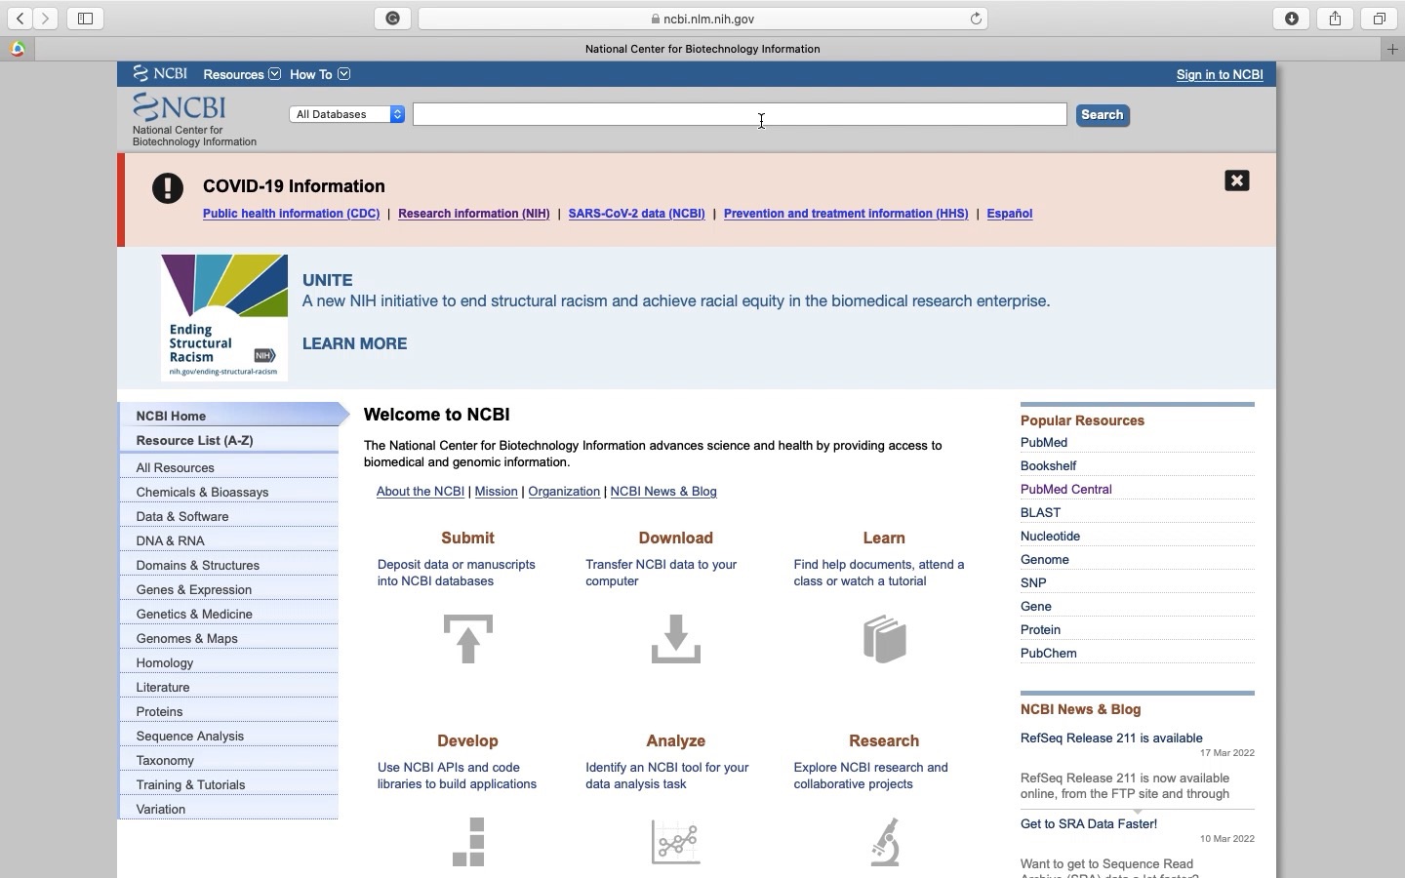Click the Learn books icon
Screen dimensions: 1405x878
[x=884, y=639]
